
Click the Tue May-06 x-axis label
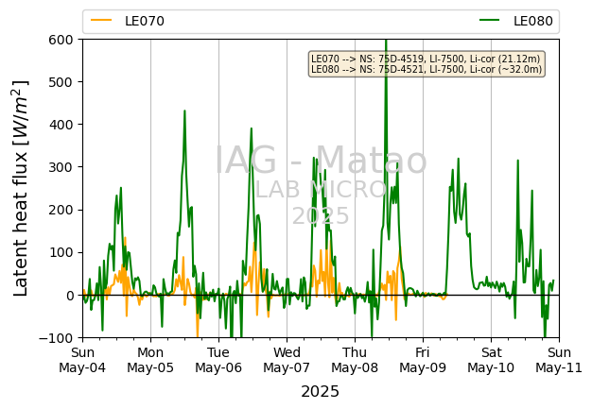tap(218, 360)
